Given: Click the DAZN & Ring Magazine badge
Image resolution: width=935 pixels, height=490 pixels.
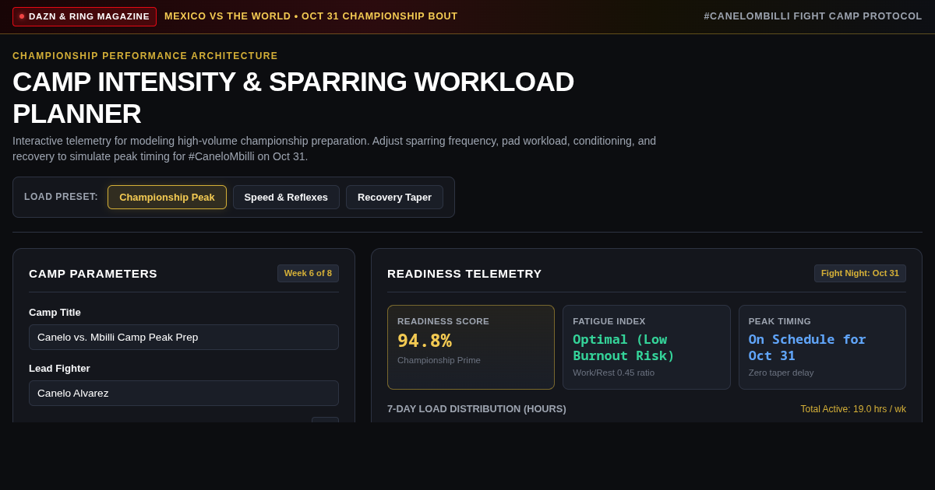Looking at the screenshot, I should pos(84,16).
